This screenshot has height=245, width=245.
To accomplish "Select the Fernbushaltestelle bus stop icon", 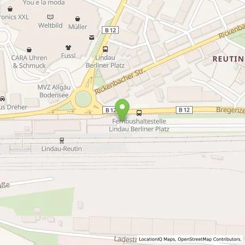I will (x=139, y=113).
